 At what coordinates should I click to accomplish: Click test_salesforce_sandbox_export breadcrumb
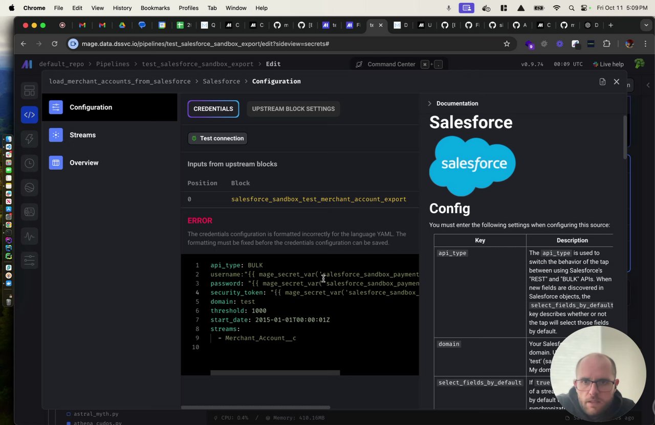198,64
